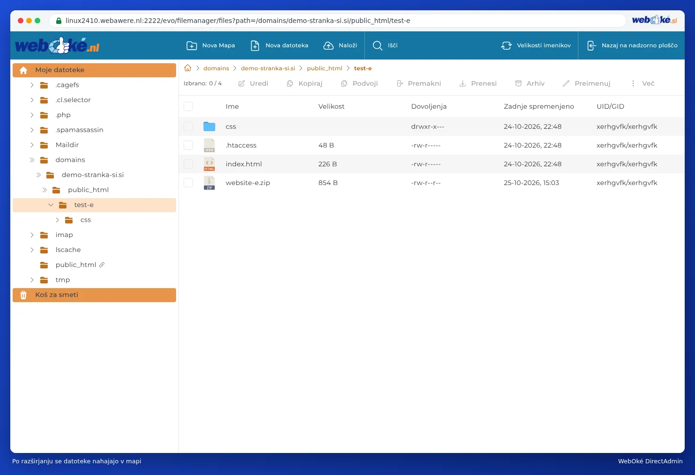Expand the .spamassassin folder chevron

(32, 130)
